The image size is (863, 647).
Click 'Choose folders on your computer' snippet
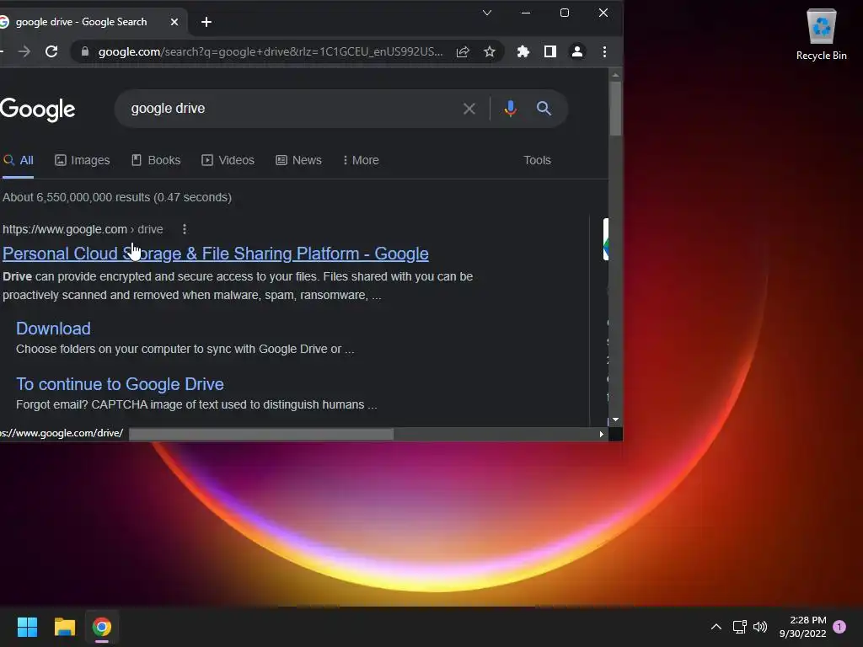click(185, 349)
